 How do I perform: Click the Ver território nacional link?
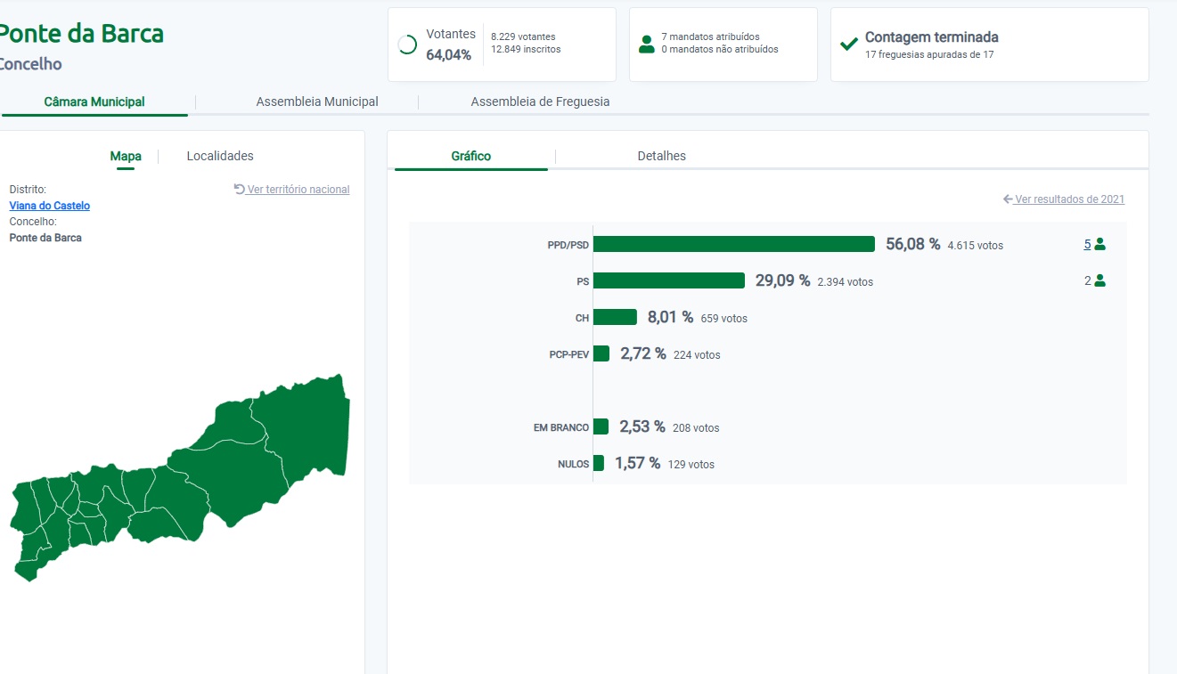[298, 190]
